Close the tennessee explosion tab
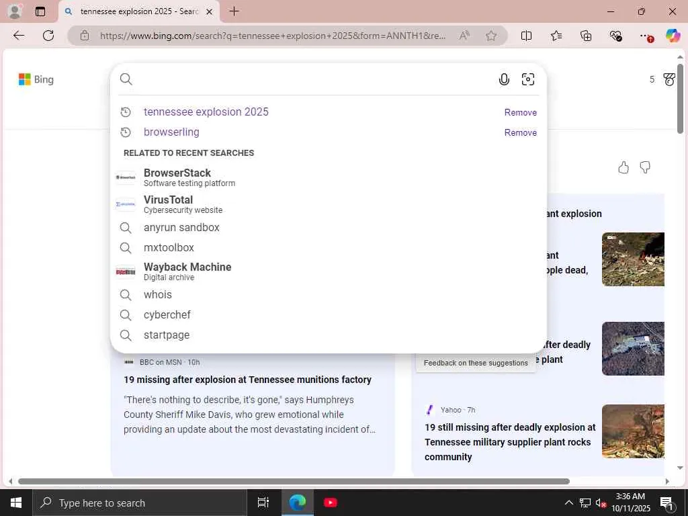Viewport: 688px width, 516px height. (x=210, y=12)
